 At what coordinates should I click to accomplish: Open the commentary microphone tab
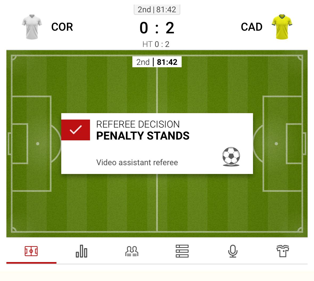(x=233, y=251)
